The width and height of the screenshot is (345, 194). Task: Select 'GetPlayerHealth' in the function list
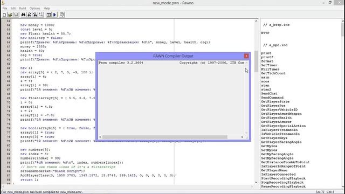pyautogui.click(x=276, y=117)
